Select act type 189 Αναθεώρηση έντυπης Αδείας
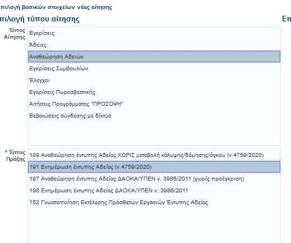This screenshot has height=243, width=291. (x=154, y=155)
